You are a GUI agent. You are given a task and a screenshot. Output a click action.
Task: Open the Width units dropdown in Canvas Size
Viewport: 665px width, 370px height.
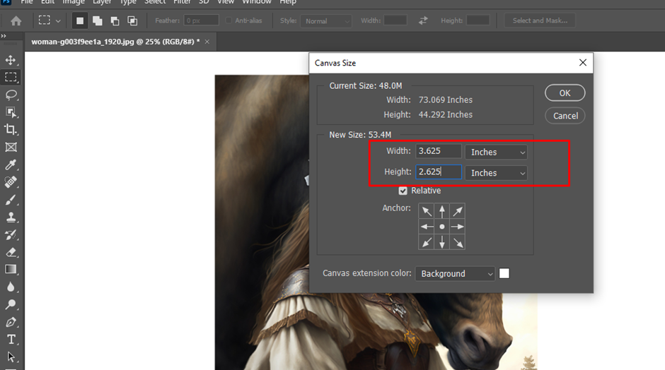[x=496, y=152]
